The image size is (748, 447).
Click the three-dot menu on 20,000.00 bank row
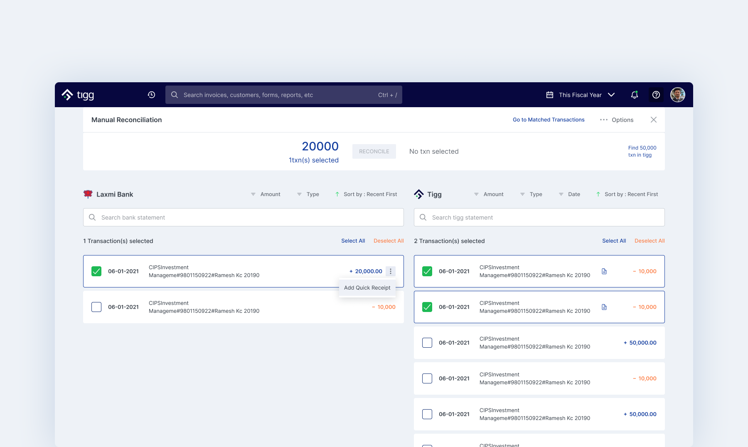pyautogui.click(x=391, y=271)
